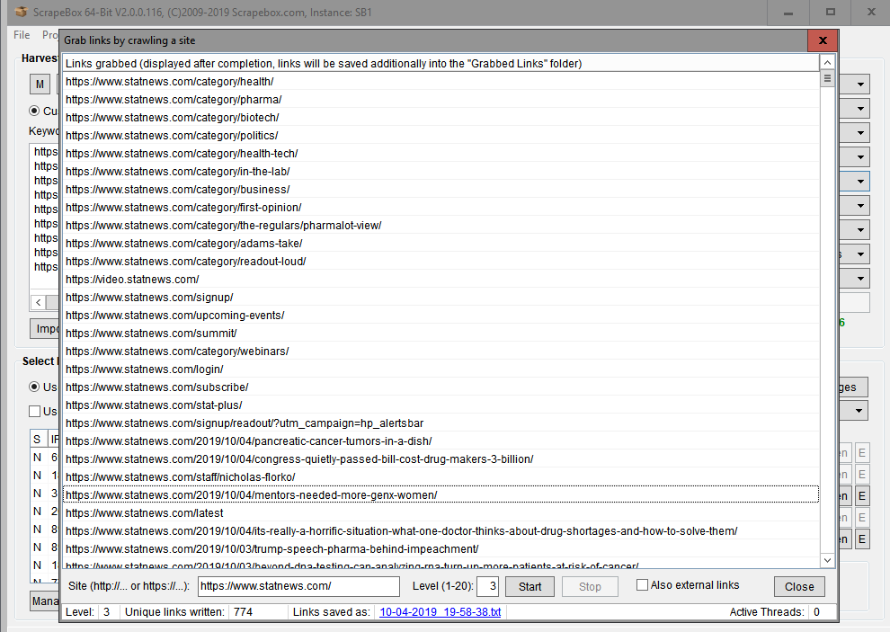Click Close button in crawl dialog
The image size is (890, 632).
point(799,586)
